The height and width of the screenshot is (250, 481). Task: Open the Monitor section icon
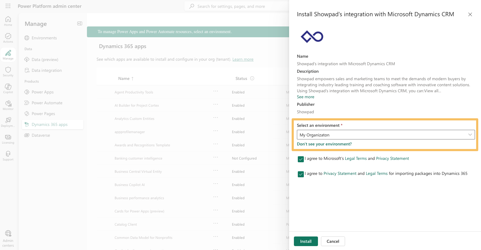(x=8, y=105)
